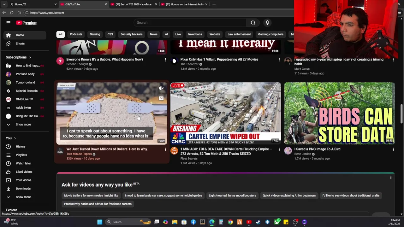Go to browser home page button
The image size is (404, 227).
[19, 13]
